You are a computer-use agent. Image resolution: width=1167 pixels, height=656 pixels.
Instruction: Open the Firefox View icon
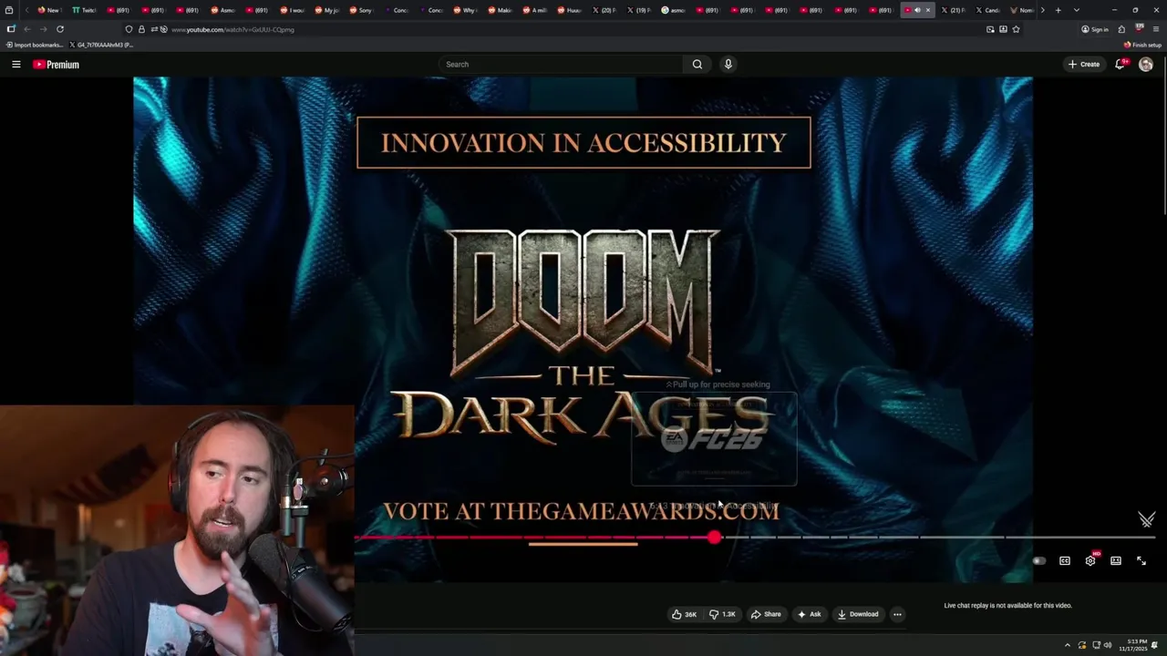(x=9, y=10)
